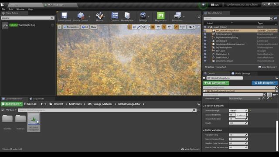Open the grid snap value 10 dropdown
279x157 pixels.
(x=158, y=27)
